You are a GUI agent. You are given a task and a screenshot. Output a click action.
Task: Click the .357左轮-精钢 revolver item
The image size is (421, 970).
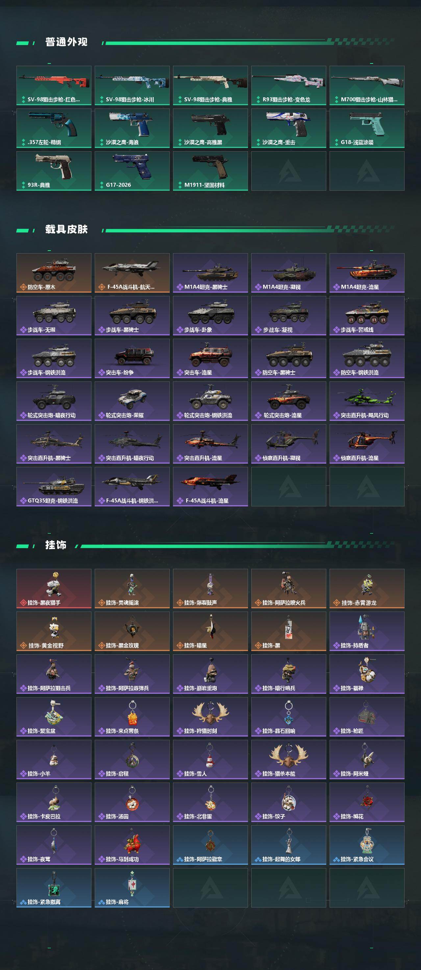coord(54,128)
